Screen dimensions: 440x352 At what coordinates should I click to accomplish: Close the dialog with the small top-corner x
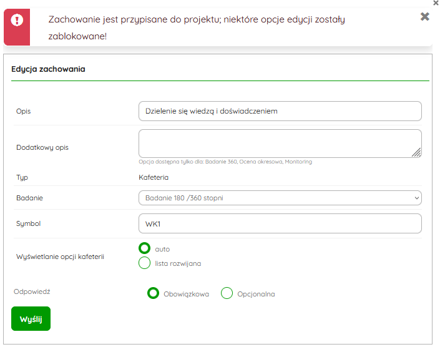click(435, 3)
